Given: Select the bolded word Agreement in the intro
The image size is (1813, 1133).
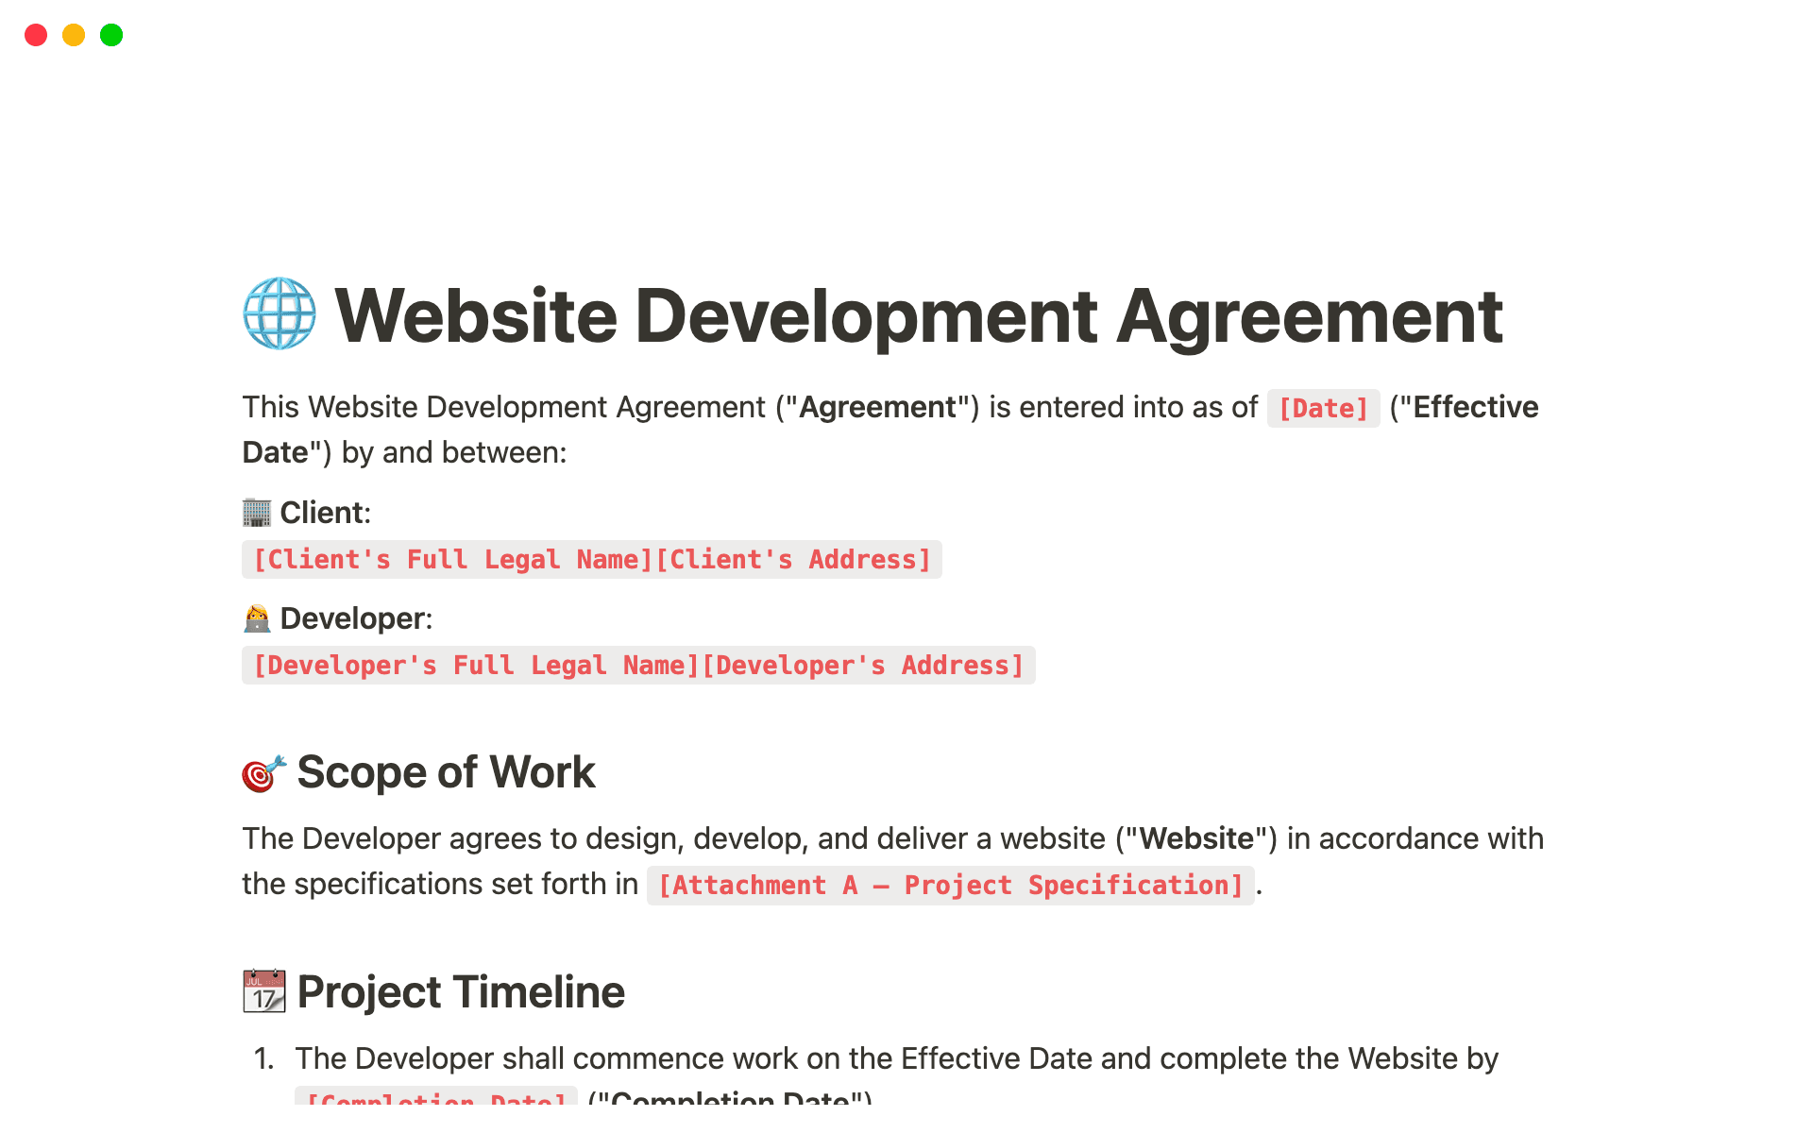Looking at the screenshot, I should click(876, 407).
